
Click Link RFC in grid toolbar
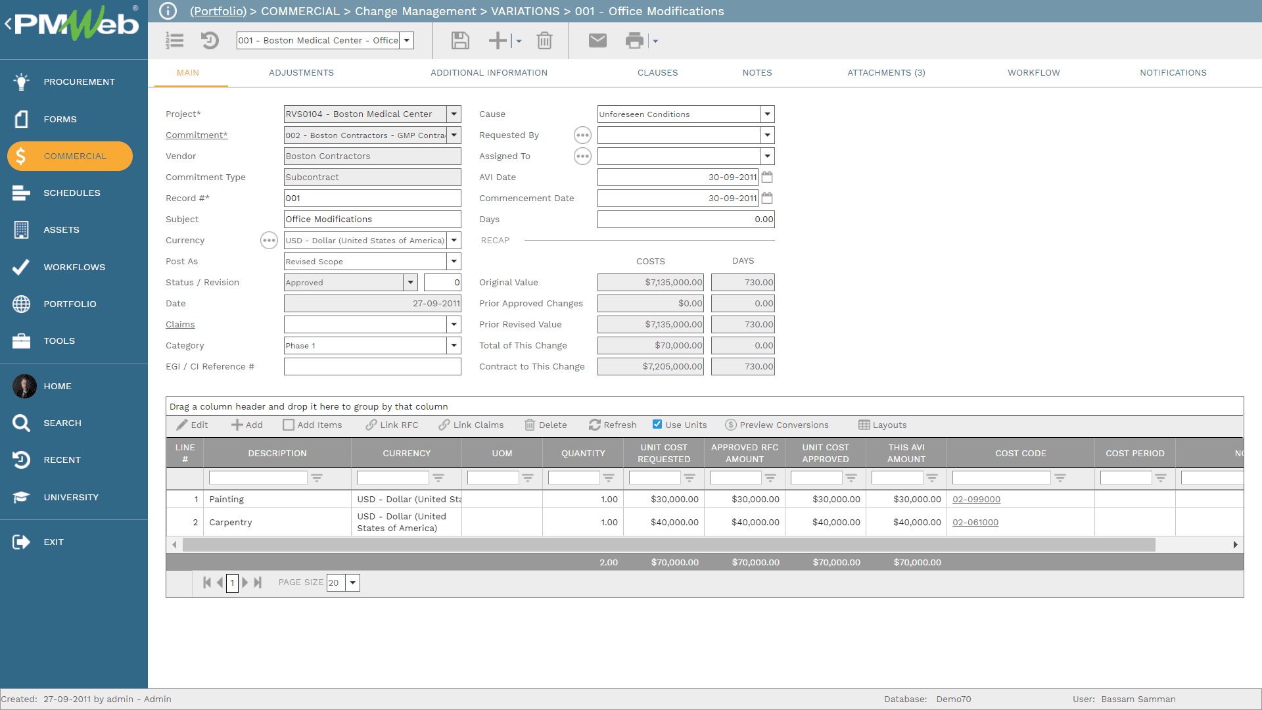392,425
